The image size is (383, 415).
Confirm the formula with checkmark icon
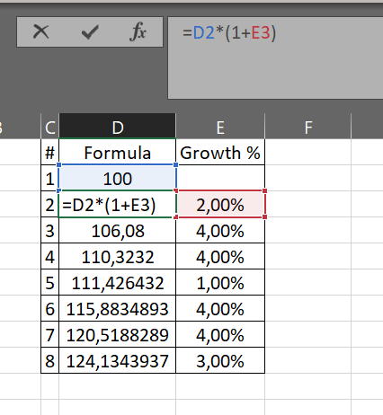click(90, 32)
